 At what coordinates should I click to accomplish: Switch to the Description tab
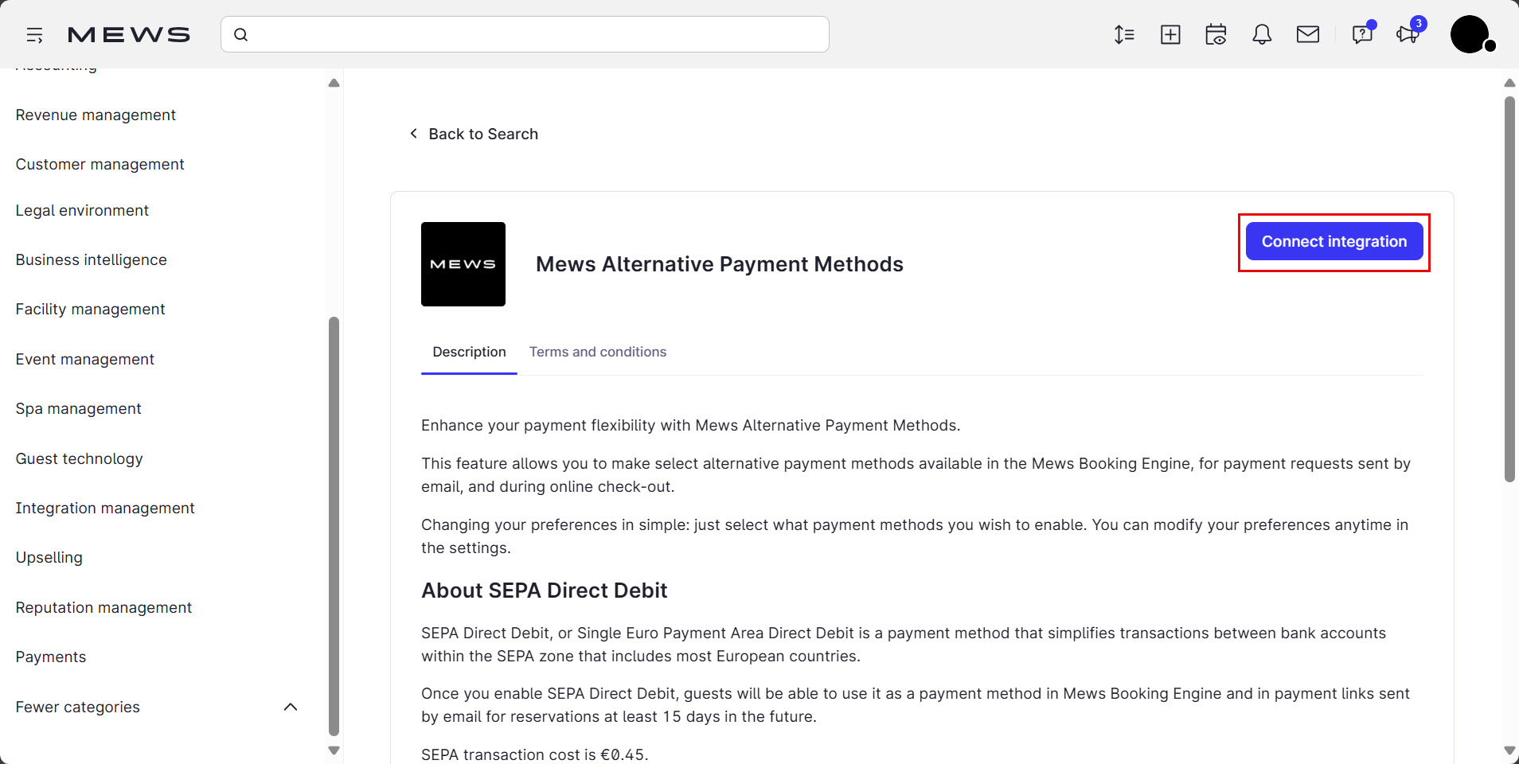point(469,352)
